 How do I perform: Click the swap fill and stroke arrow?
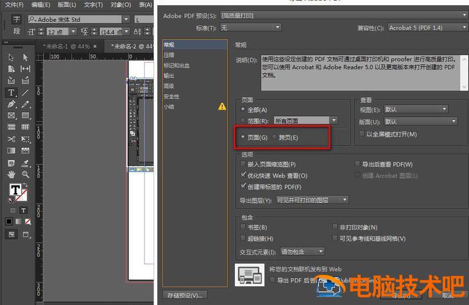tap(25, 185)
